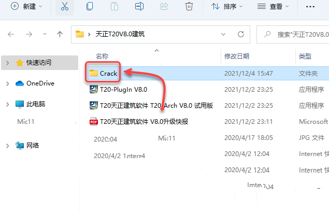
Task: Navigate back with the left arrow
Action: pos(11,34)
